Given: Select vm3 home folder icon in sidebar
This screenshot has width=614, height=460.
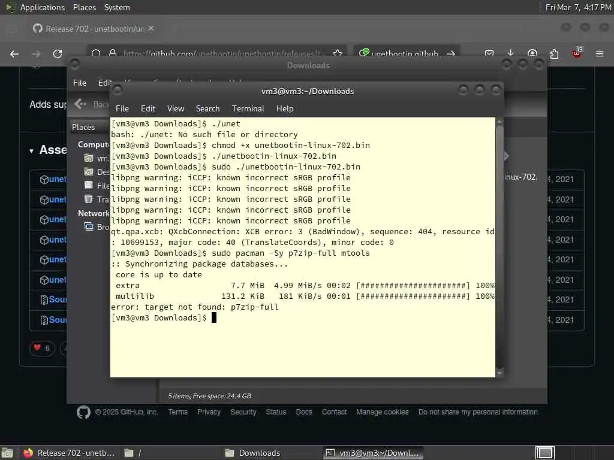Looking at the screenshot, I should coord(89,158).
